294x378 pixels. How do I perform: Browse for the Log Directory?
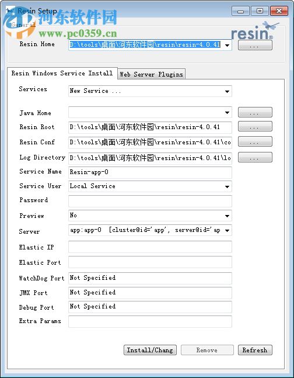255,157
